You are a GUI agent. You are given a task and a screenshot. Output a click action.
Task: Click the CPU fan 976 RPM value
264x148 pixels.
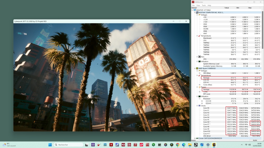click(233, 59)
